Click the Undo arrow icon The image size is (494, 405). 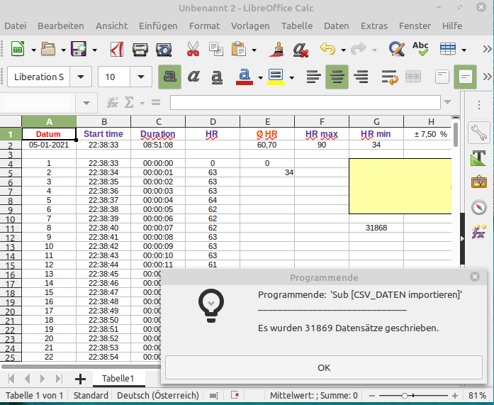pos(327,49)
